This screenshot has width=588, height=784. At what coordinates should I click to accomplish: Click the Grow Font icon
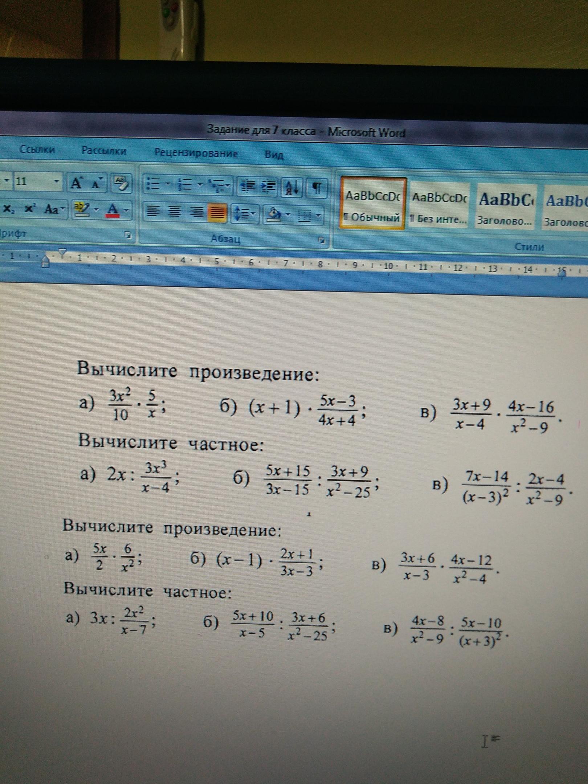[77, 183]
